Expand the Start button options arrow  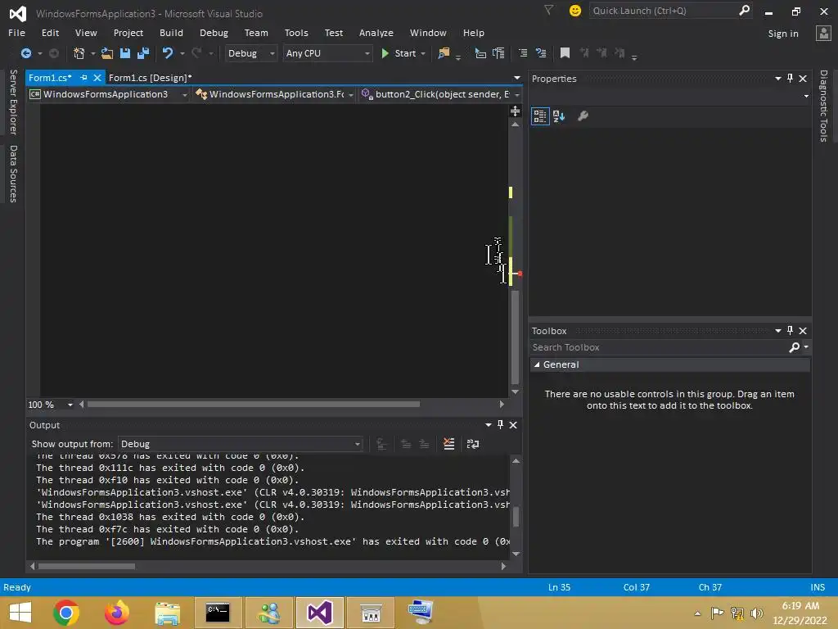(x=423, y=53)
